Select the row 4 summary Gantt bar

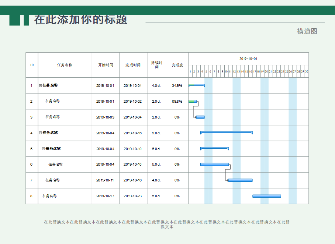point(227,133)
